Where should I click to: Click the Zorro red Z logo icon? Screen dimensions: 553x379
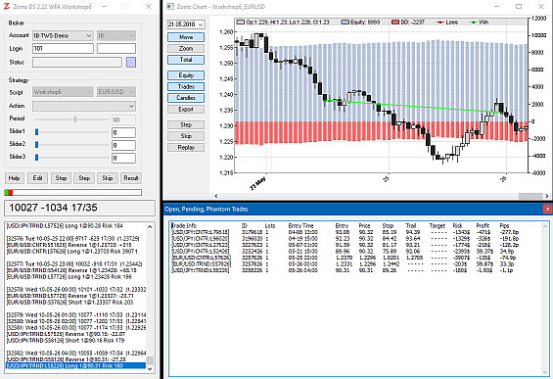pos(7,6)
